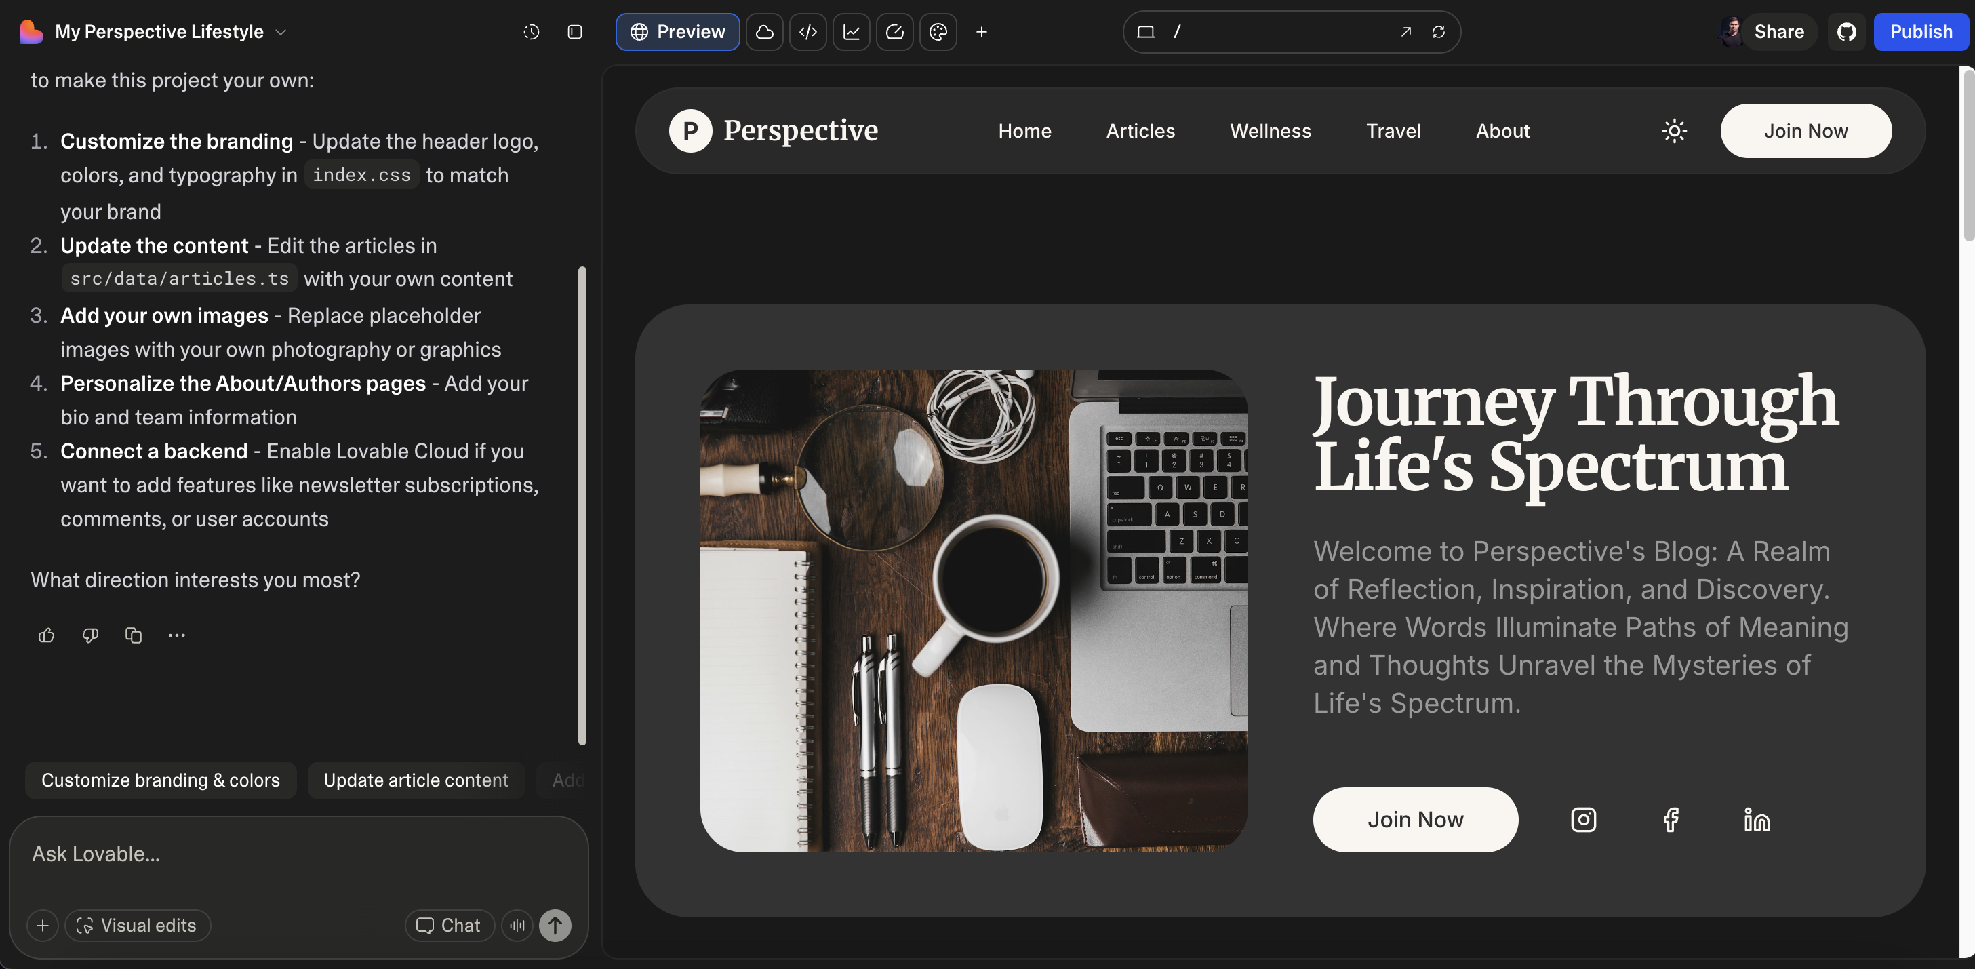Toggle dark mode with the sun icon
This screenshot has width=1975, height=969.
click(1675, 131)
